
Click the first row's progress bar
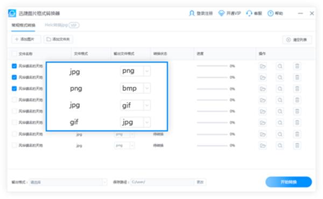pos(212,66)
